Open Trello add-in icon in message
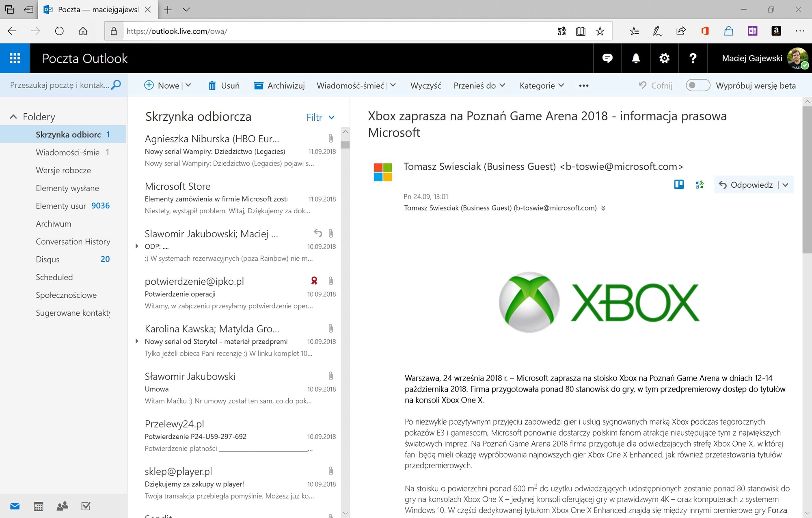This screenshot has width=812, height=518. (x=679, y=185)
